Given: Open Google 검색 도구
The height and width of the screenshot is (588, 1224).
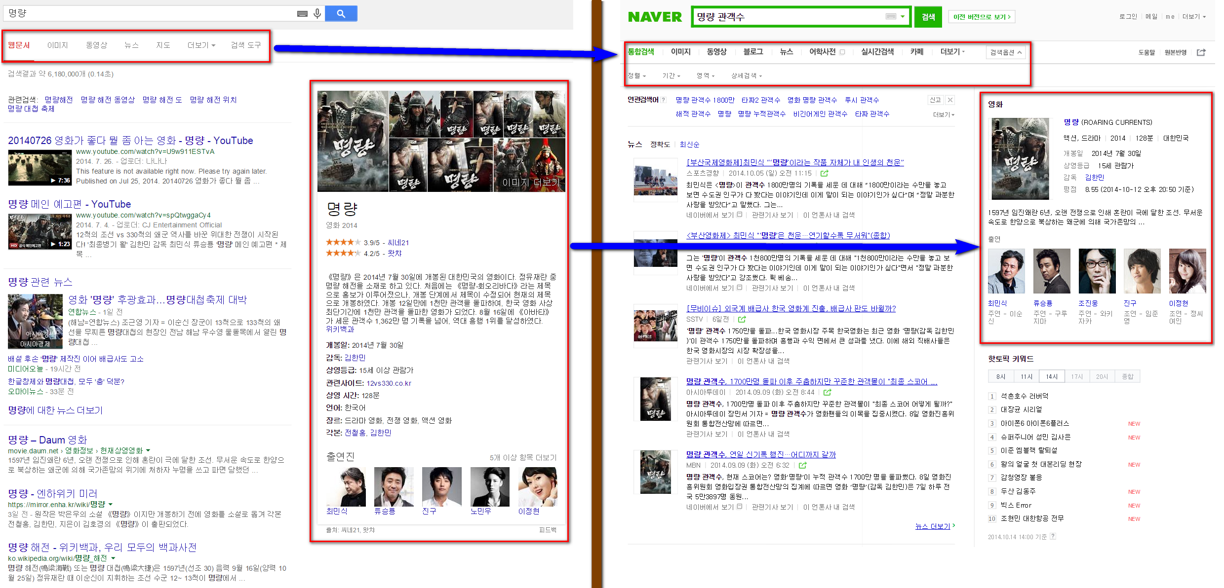Looking at the screenshot, I should click(x=245, y=45).
